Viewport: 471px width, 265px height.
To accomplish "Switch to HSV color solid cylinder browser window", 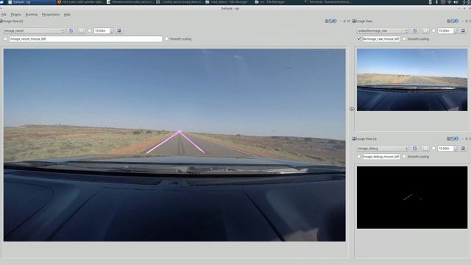I will pos(80,2).
